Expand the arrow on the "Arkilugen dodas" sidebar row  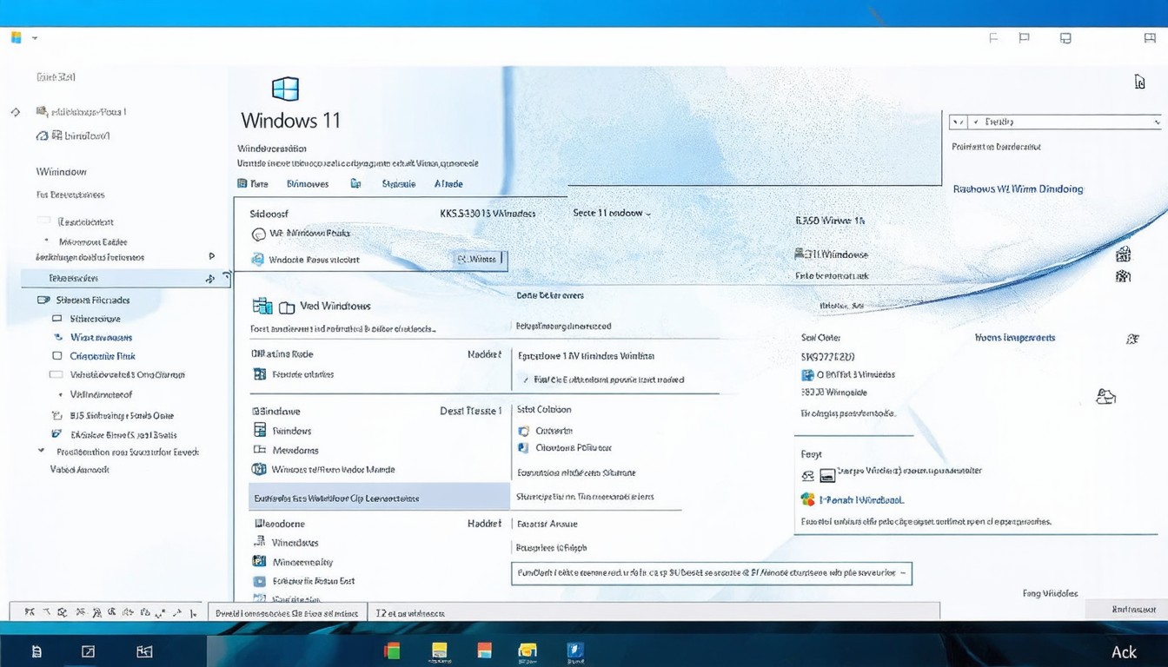click(x=212, y=257)
